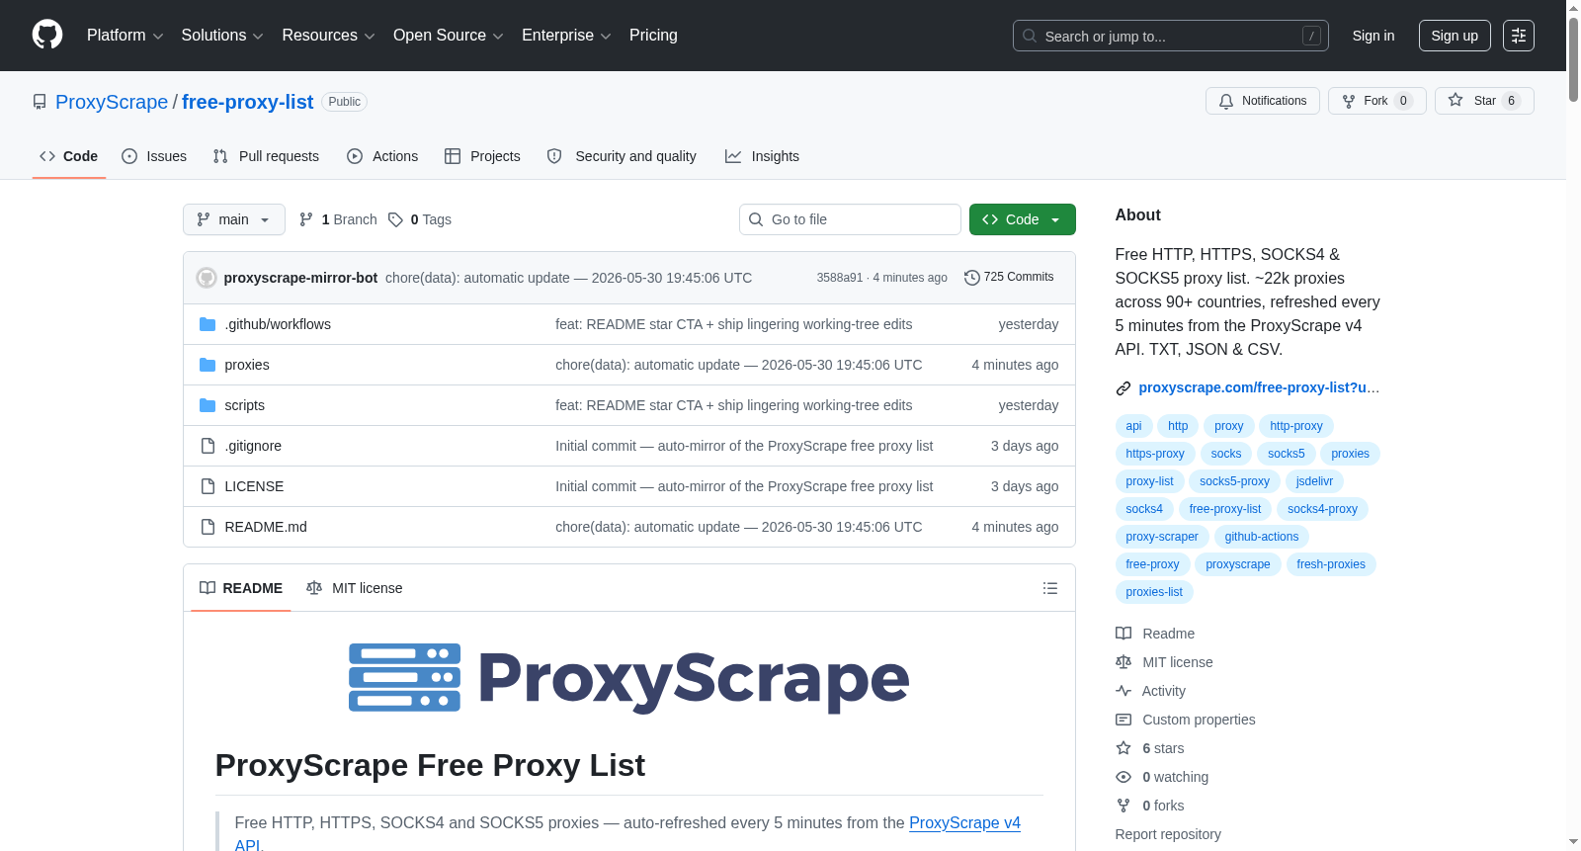Click the scripts folder icon
Screen dimensions: 1581x851
pyautogui.click(x=208, y=405)
